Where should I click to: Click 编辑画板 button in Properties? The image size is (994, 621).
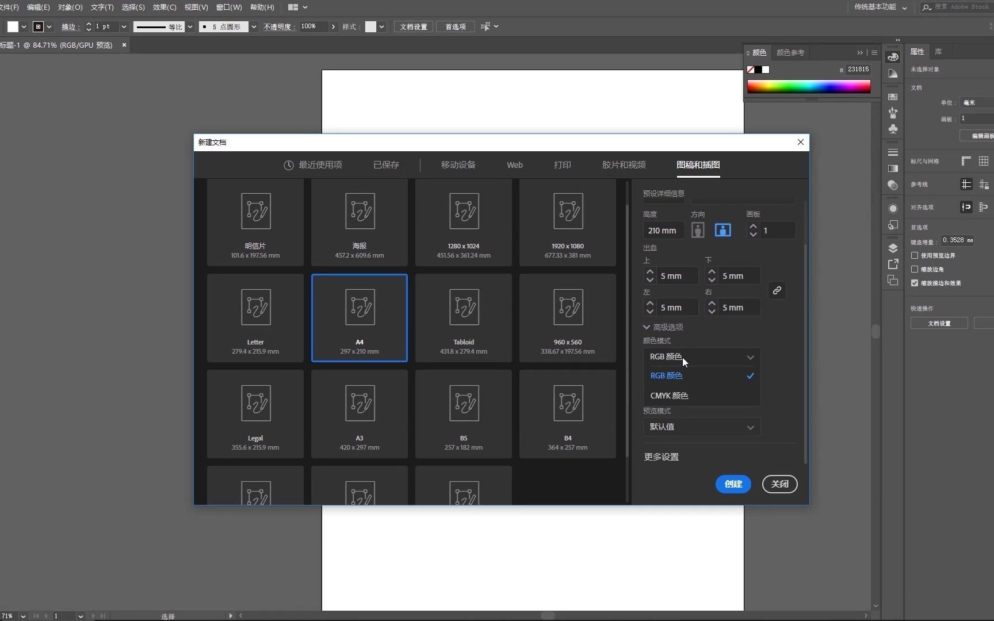pos(978,136)
